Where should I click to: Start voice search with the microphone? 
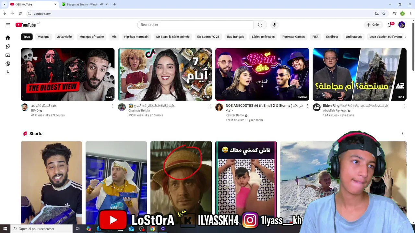[x=275, y=25]
